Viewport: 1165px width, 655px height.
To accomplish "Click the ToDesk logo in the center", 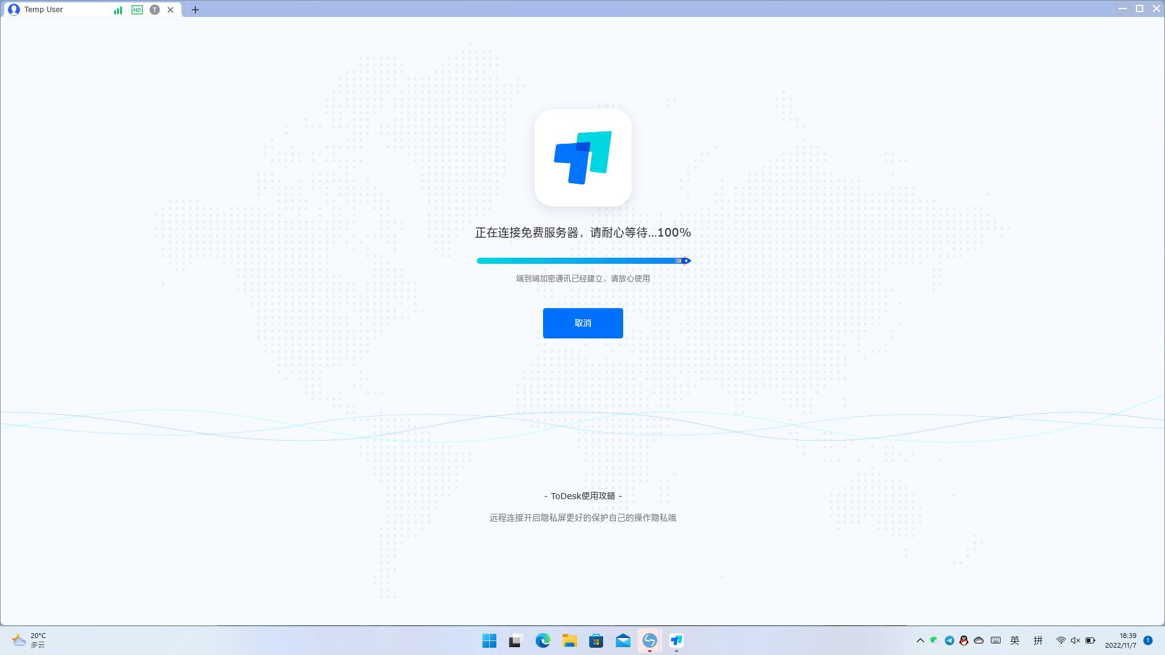I will click(583, 158).
